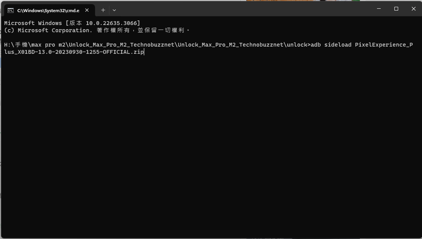Open a new terminal tab with plus
The width and height of the screenshot is (422, 239).
click(103, 10)
